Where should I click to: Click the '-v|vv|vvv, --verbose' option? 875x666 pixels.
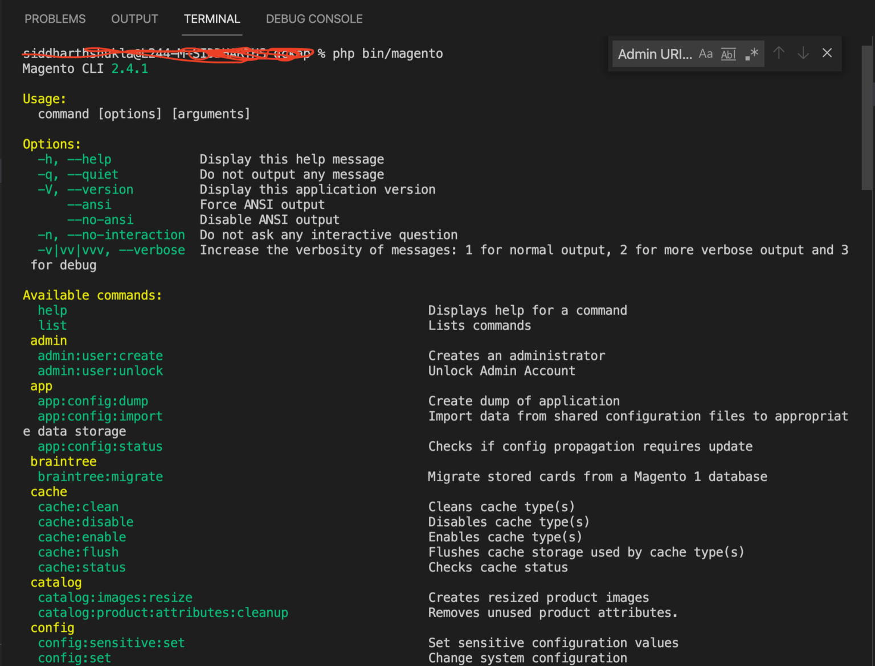point(111,250)
